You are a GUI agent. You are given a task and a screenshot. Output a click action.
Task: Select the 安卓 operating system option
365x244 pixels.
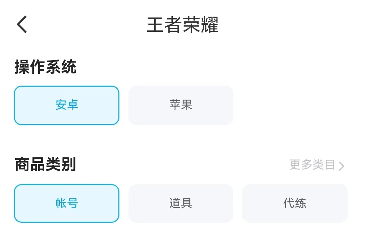pyautogui.click(x=67, y=105)
